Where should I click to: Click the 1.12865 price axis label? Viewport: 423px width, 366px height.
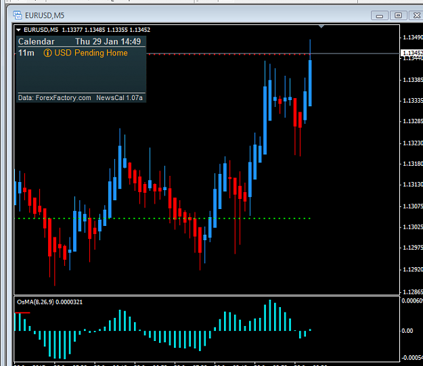(412, 292)
